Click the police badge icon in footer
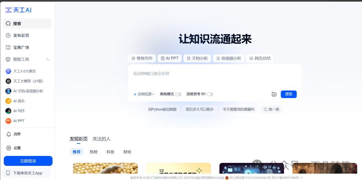 tap(227, 178)
